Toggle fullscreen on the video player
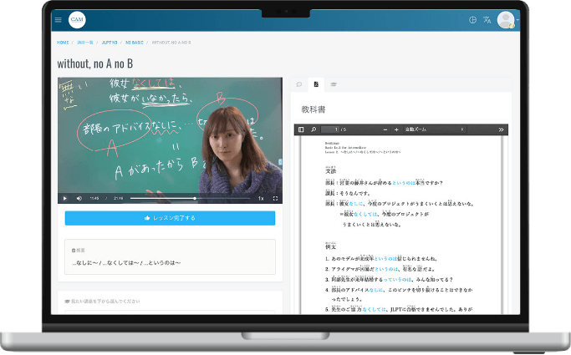The height and width of the screenshot is (355, 571). pos(274,198)
